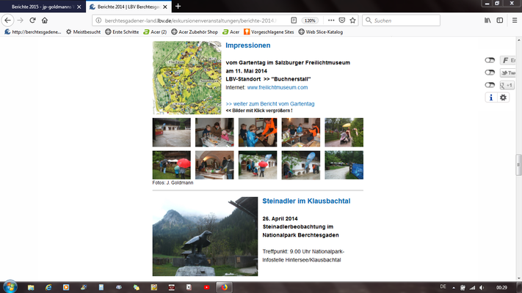Screen dimensions: 522x293
Task: Open Windows Explorer from the taskbar
Action: pos(31,287)
